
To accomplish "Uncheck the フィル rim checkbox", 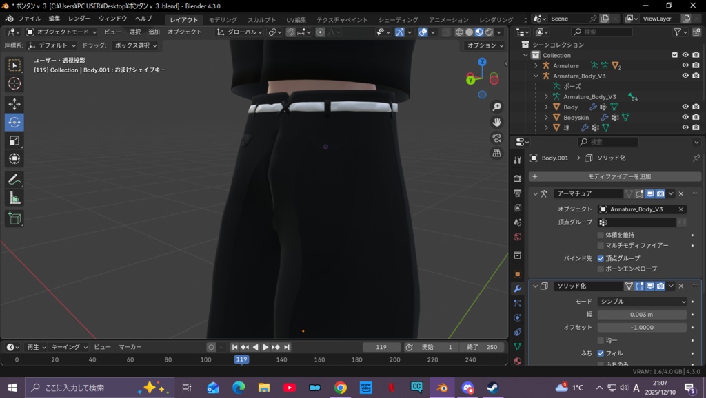I will pos(601,353).
